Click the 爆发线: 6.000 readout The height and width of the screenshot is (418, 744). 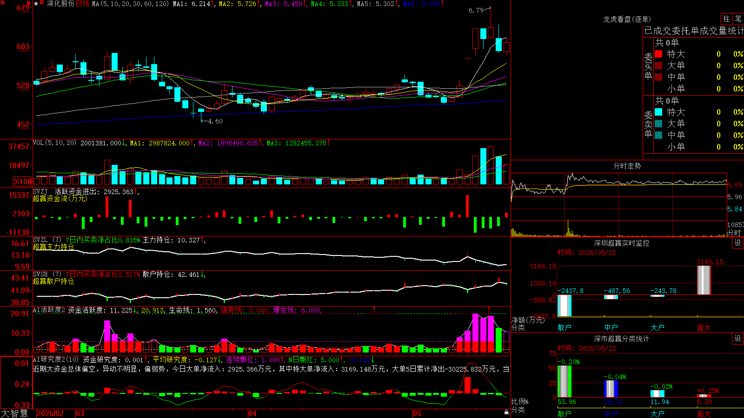coord(297,310)
